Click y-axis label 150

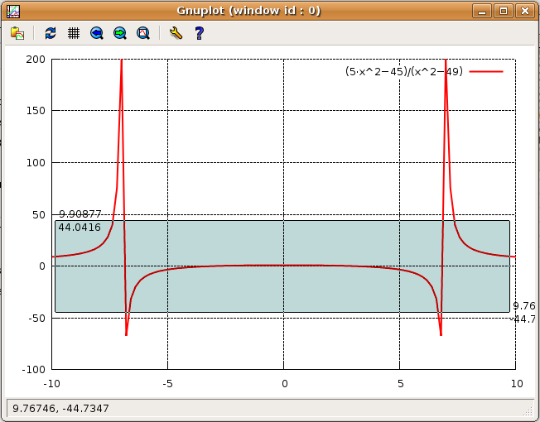[36, 111]
